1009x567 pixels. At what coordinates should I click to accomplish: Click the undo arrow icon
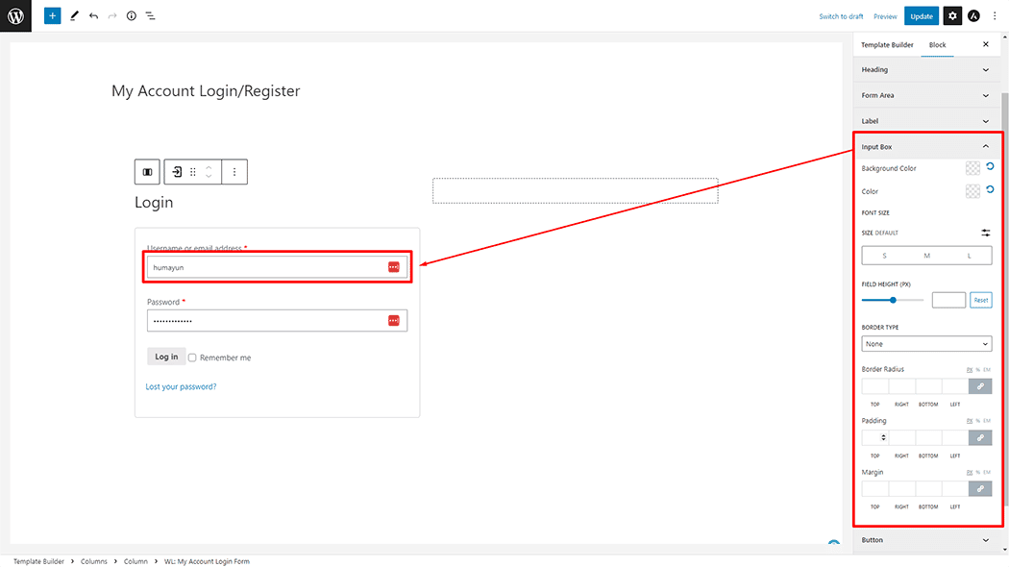coord(92,15)
